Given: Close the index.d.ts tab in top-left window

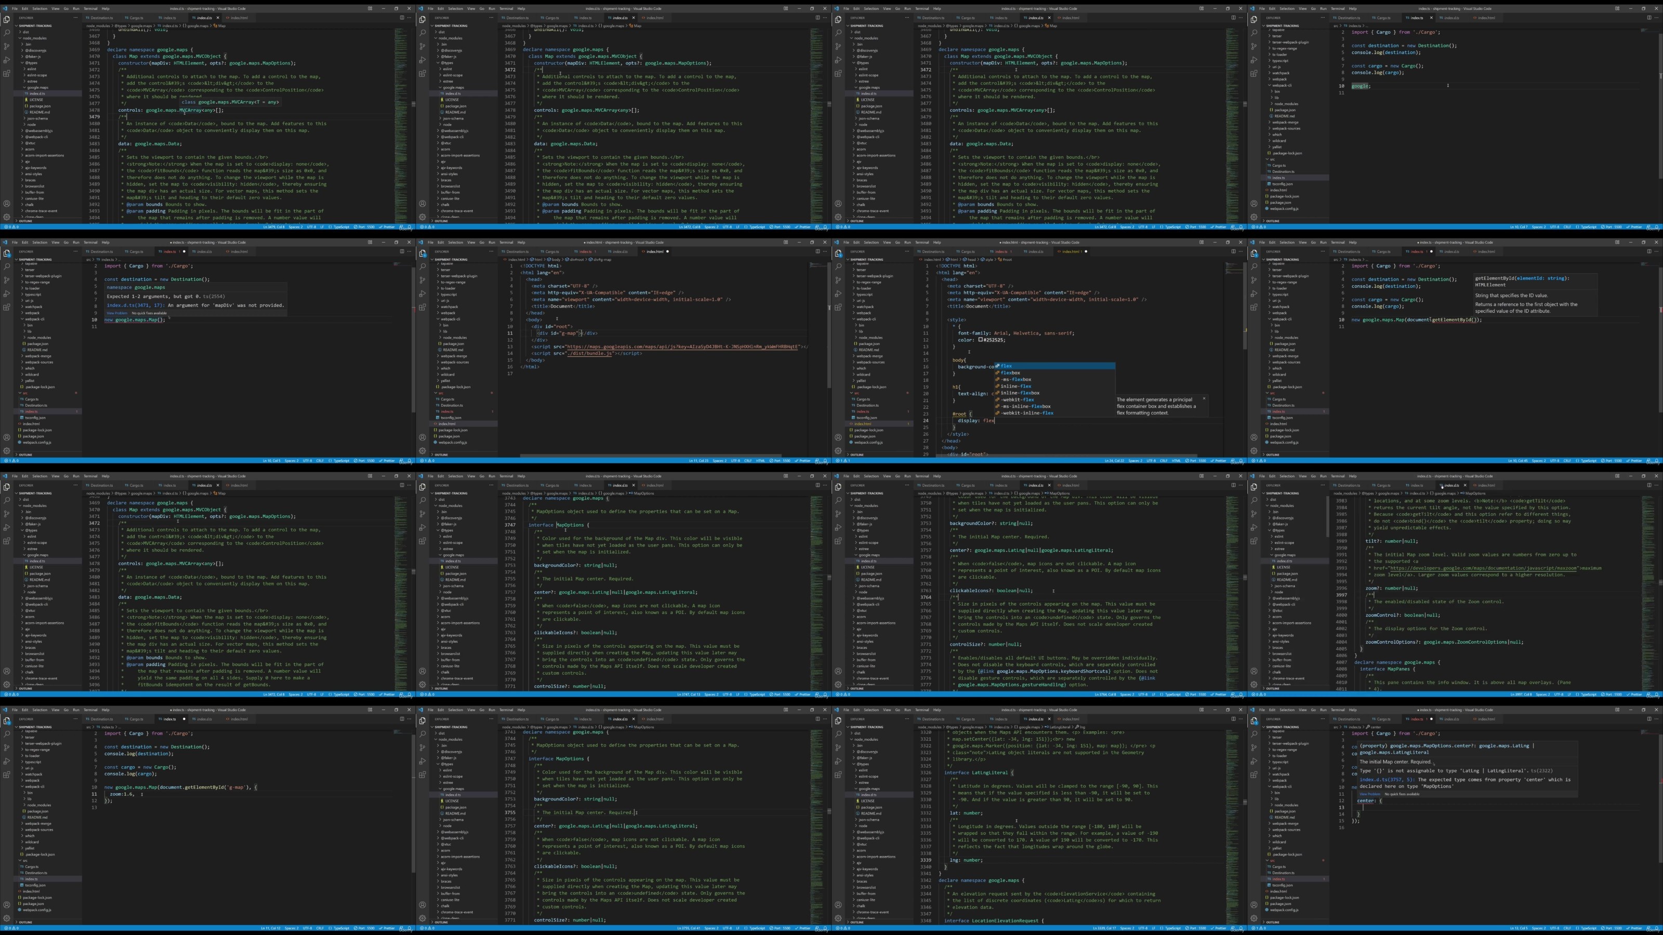Looking at the screenshot, I should (x=218, y=18).
